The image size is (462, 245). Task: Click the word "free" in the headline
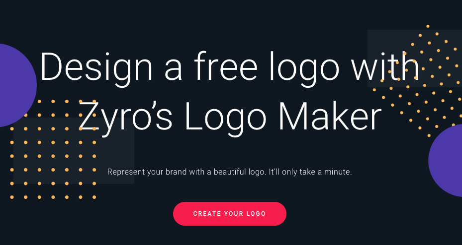pyautogui.click(x=226, y=66)
